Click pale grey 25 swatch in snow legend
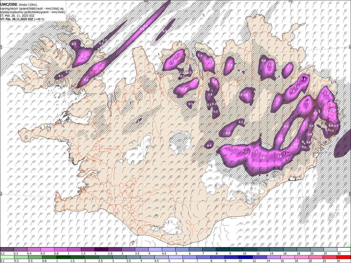 330,249
